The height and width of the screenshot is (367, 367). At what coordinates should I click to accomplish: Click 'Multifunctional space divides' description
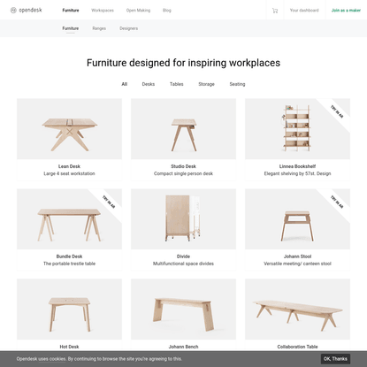tap(183, 264)
